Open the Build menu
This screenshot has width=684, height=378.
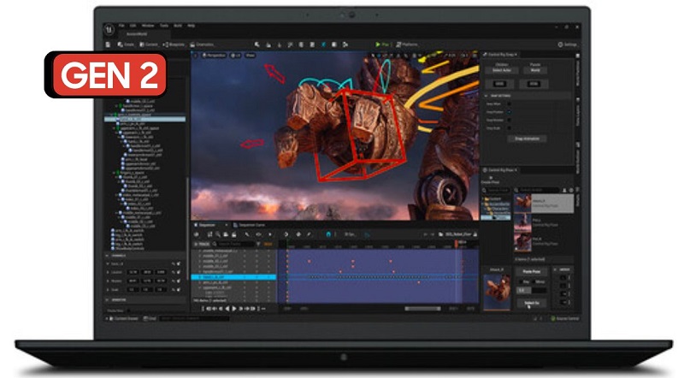pos(178,26)
